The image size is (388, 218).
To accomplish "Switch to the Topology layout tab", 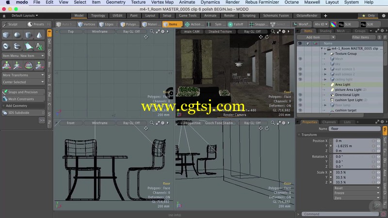I will (98, 16).
